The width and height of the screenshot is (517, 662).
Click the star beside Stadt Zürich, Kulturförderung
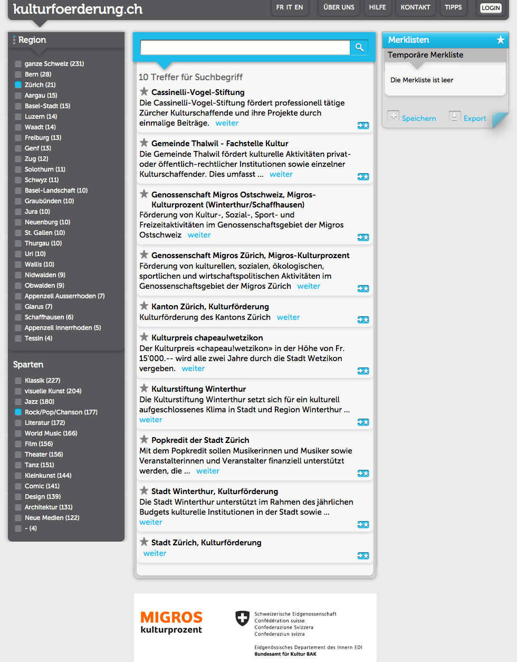144,542
